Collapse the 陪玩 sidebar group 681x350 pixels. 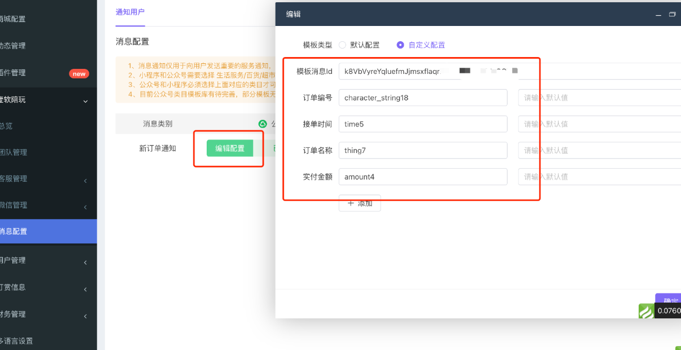click(x=48, y=100)
